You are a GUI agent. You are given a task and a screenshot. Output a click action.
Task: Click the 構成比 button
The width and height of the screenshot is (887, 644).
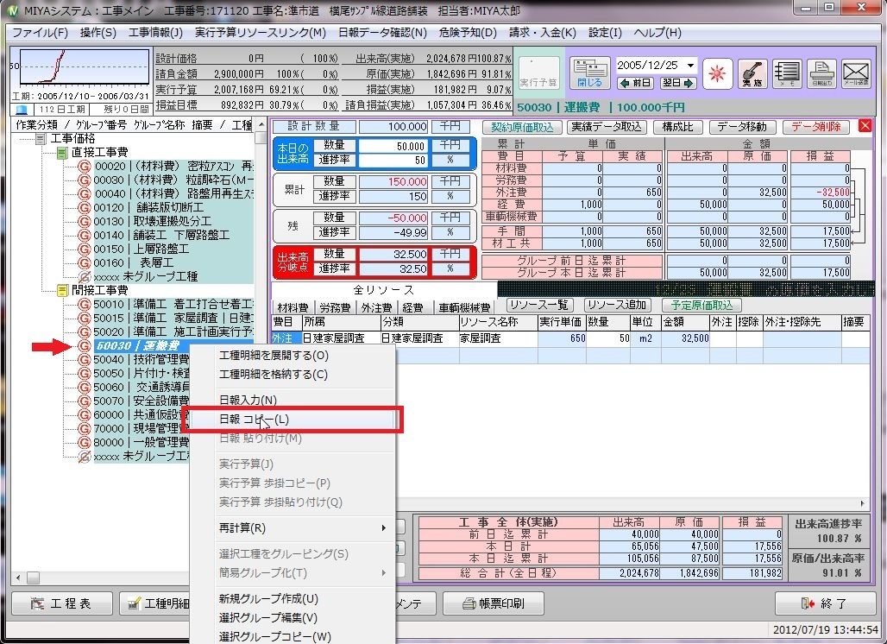click(677, 127)
